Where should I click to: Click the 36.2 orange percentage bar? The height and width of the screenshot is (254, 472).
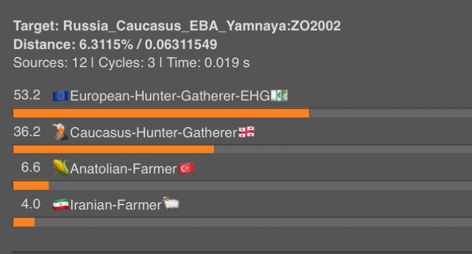113,149
